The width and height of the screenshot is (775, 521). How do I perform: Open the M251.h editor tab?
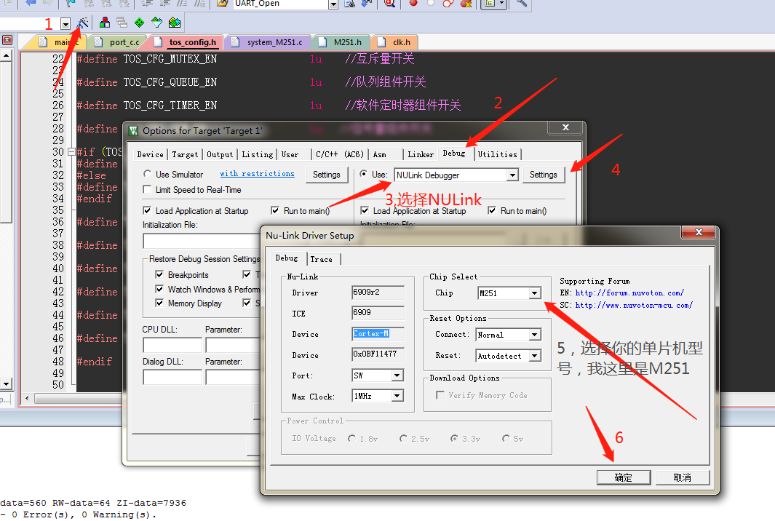tap(343, 42)
